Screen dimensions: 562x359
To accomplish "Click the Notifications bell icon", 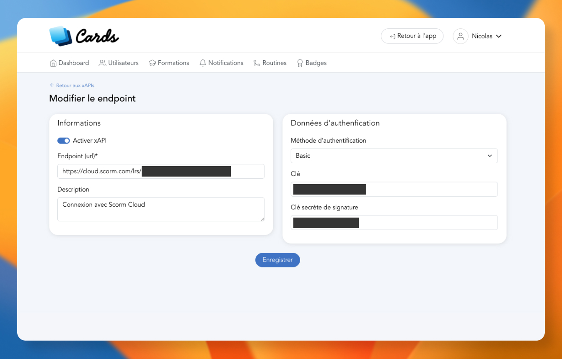I will pyautogui.click(x=203, y=63).
